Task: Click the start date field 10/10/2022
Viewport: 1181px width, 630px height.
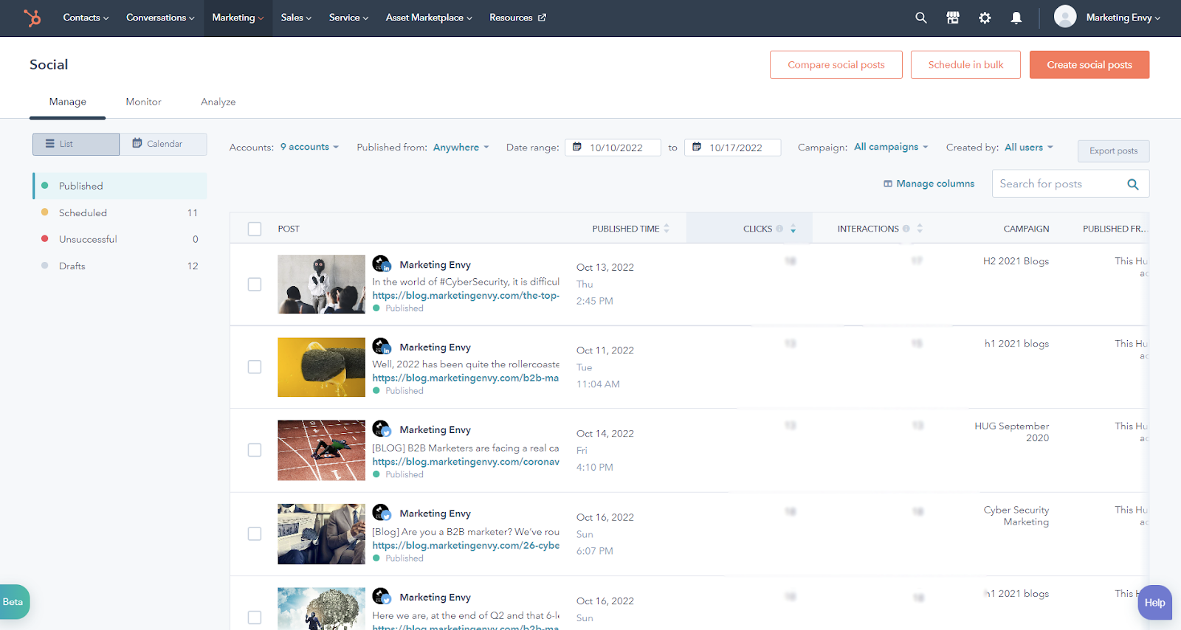Action: pos(613,148)
